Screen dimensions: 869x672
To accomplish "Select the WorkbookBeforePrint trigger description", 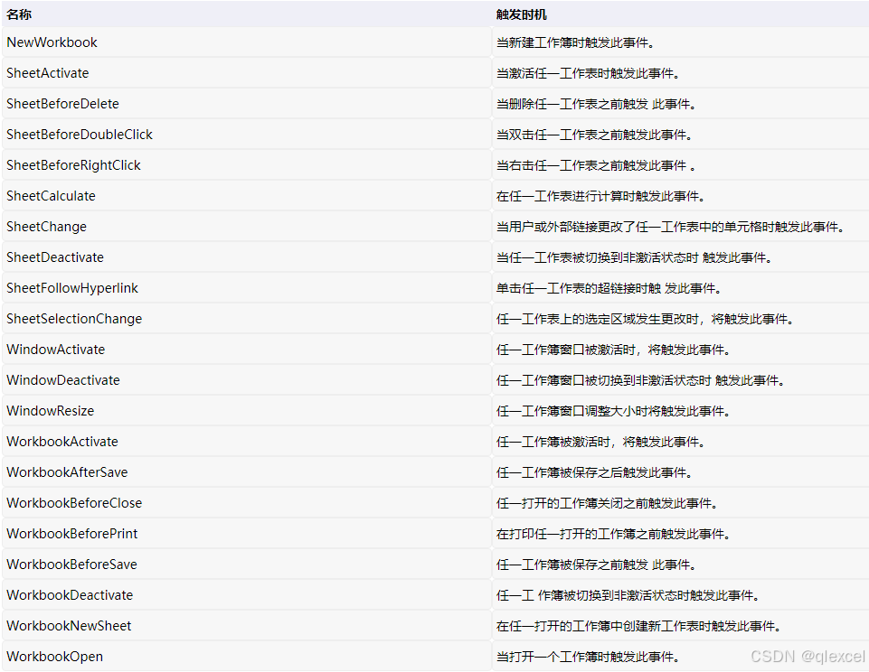I will [613, 534].
